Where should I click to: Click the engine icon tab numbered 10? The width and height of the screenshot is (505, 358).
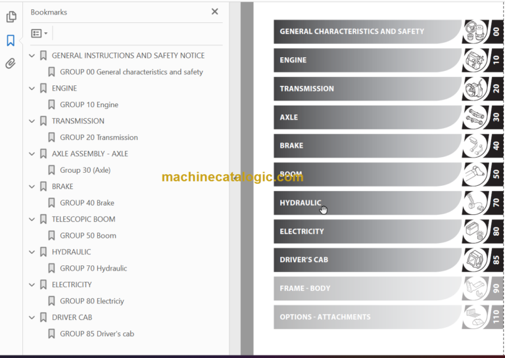click(483, 60)
